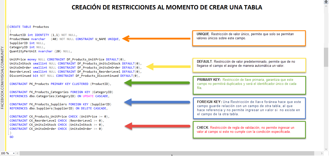
Task: Click the split-window icon above the vertical scrollbar
Action: [326, 2]
